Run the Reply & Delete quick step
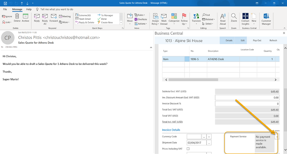287x154 pixels. 85,22
